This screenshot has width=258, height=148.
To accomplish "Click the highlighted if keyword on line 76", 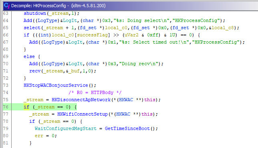I will 26,107.
